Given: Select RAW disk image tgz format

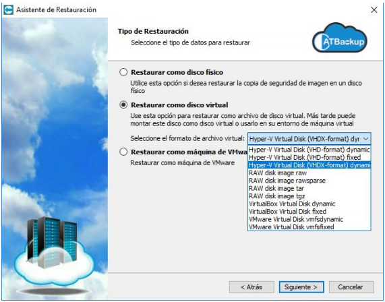Looking at the screenshot, I should pos(309,196).
